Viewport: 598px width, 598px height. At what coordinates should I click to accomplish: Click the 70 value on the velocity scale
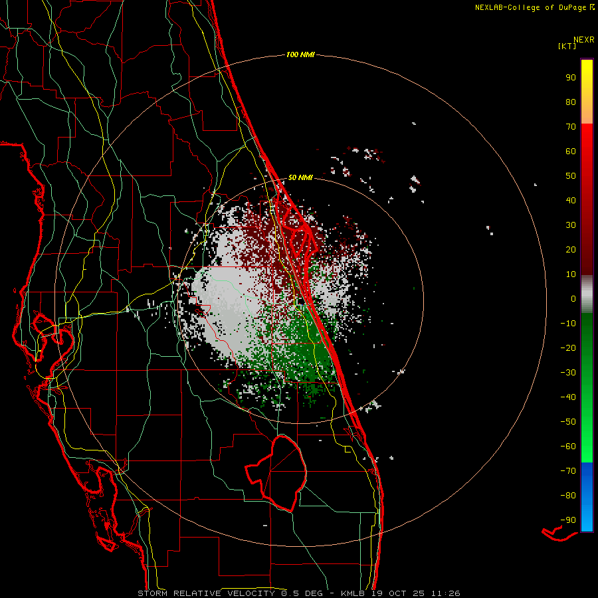571,127
